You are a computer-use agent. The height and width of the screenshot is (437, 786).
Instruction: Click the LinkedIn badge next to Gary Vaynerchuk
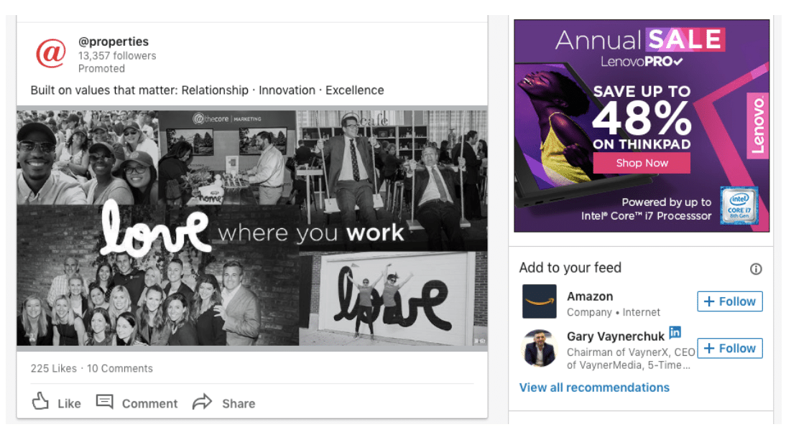(x=675, y=332)
